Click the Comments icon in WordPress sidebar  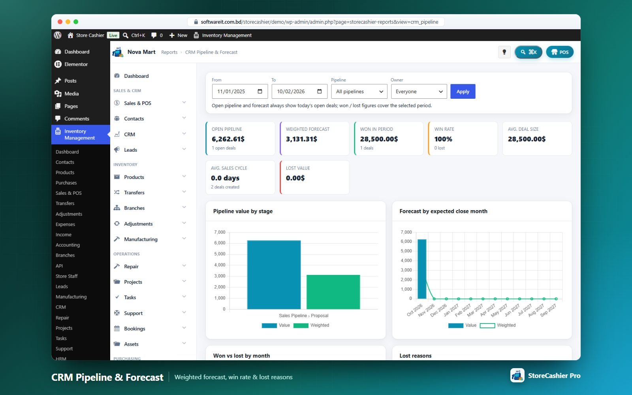pos(58,118)
